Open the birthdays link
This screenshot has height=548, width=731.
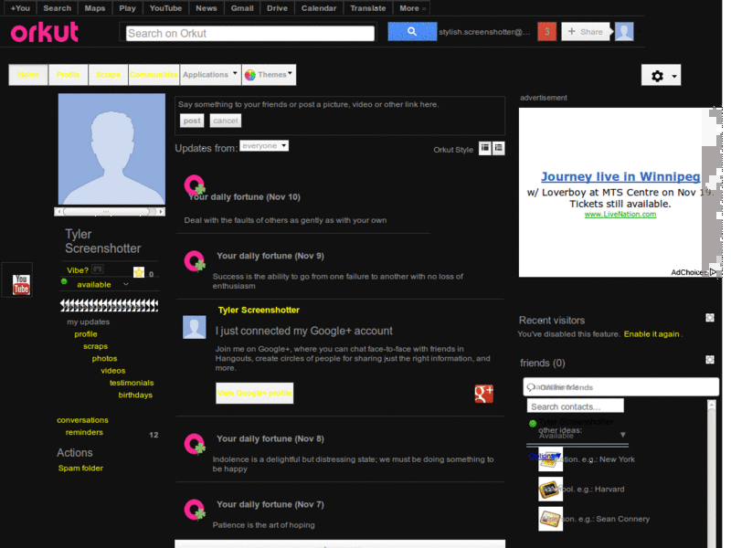point(135,395)
